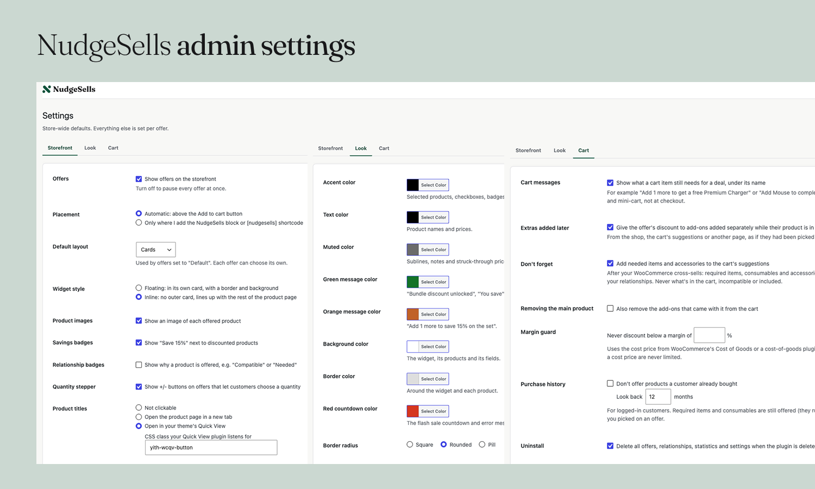Open the Storefront tab in the right panel
The height and width of the screenshot is (489, 815).
(x=528, y=151)
